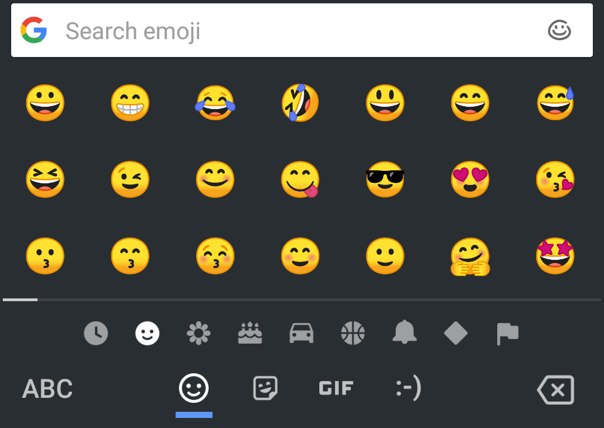
Task: Switch to the flower nature emoji category
Action: 199,334
